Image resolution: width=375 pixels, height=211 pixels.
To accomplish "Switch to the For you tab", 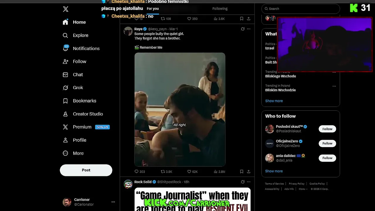I will click(x=153, y=8).
